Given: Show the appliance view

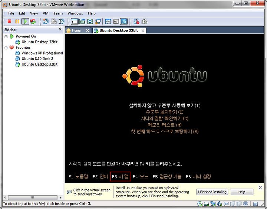Looking at the screenshot, I should pyautogui.click(x=116, y=22).
